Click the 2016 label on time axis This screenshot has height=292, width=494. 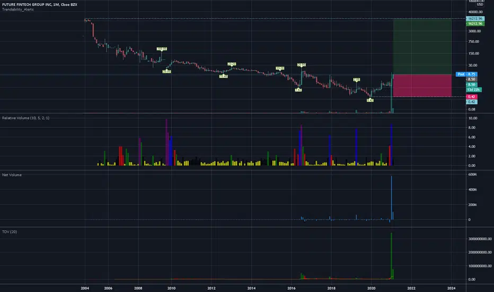pyautogui.click(x=292, y=288)
